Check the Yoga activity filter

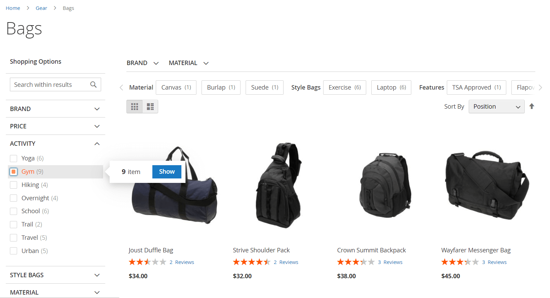click(14, 158)
